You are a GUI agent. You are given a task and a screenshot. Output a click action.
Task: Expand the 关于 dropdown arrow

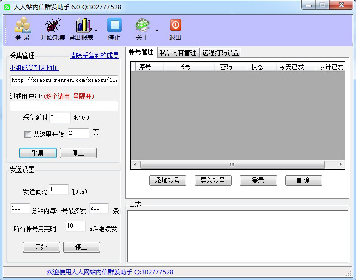click(157, 31)
